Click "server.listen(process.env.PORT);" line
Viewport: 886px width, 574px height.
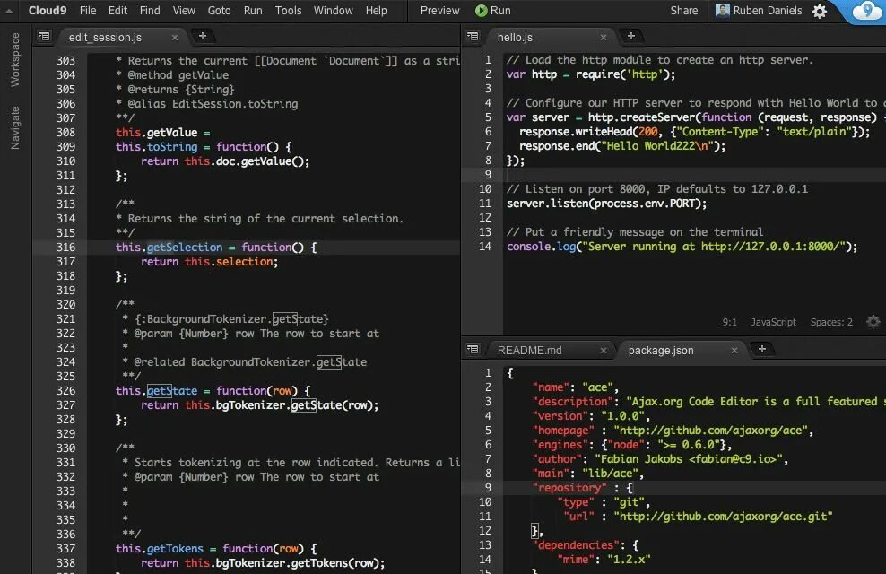tap(606, 204)
